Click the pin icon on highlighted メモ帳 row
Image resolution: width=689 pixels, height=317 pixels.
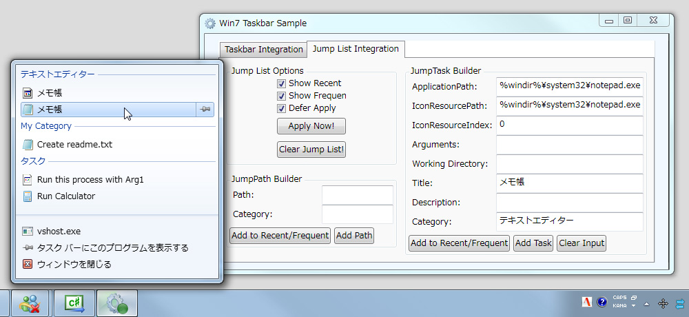tap(205, 110)
